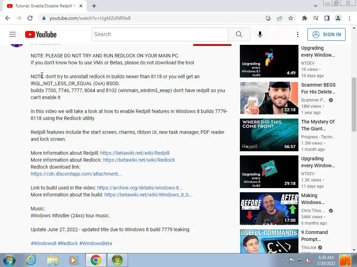Open betawiki Redpill link
Screen dimensions: 357x267
135,153
